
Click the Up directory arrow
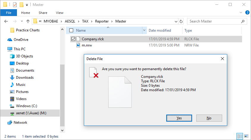click(28, 21)
